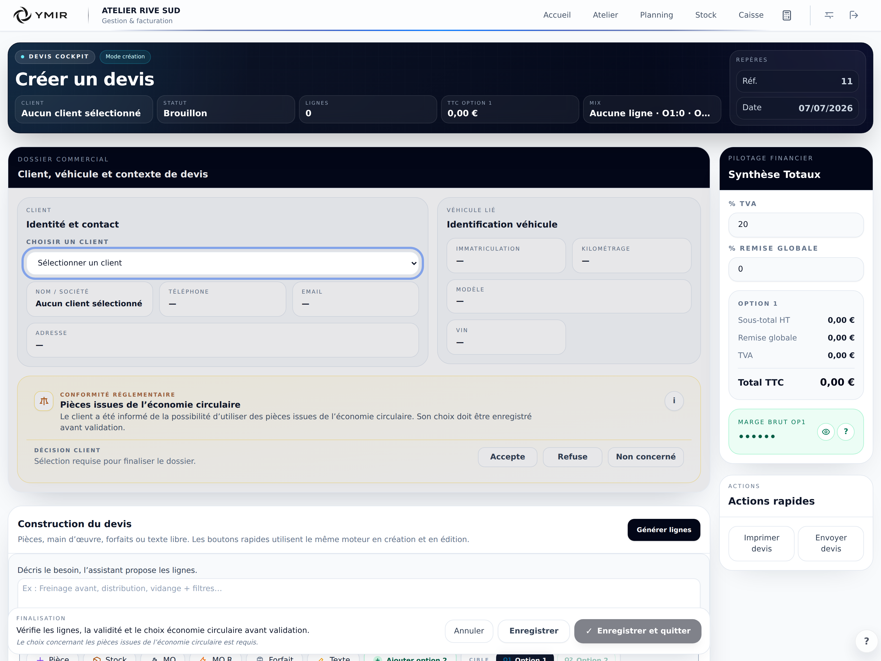The width and height of the screenshot is (881, 661).
Task: Go to the Stock menu
Action: click(x=706, y=15)
